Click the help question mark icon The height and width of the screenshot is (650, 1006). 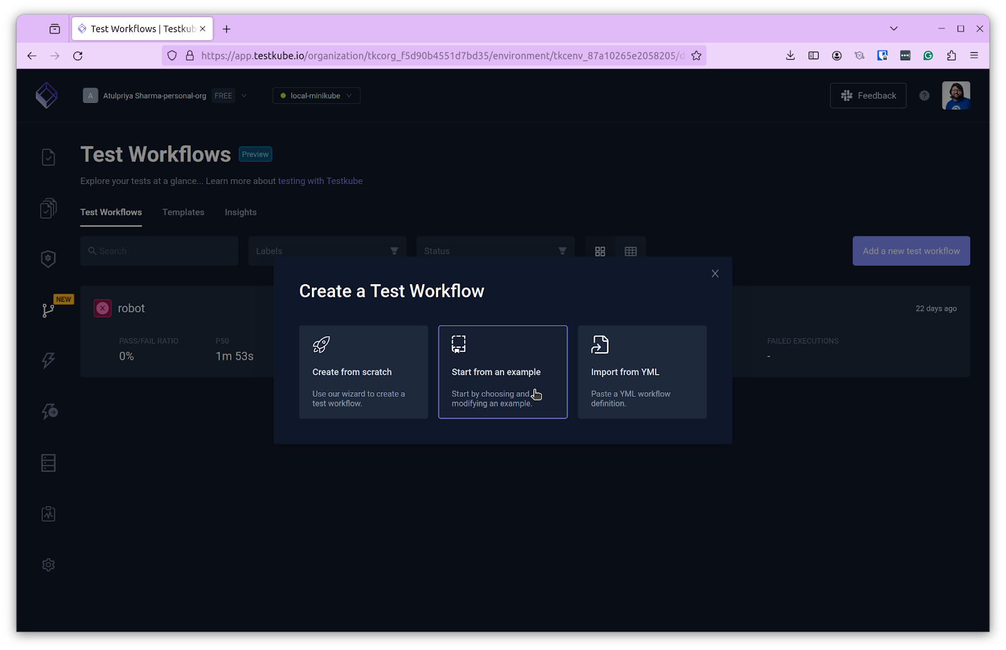(924, 96)
